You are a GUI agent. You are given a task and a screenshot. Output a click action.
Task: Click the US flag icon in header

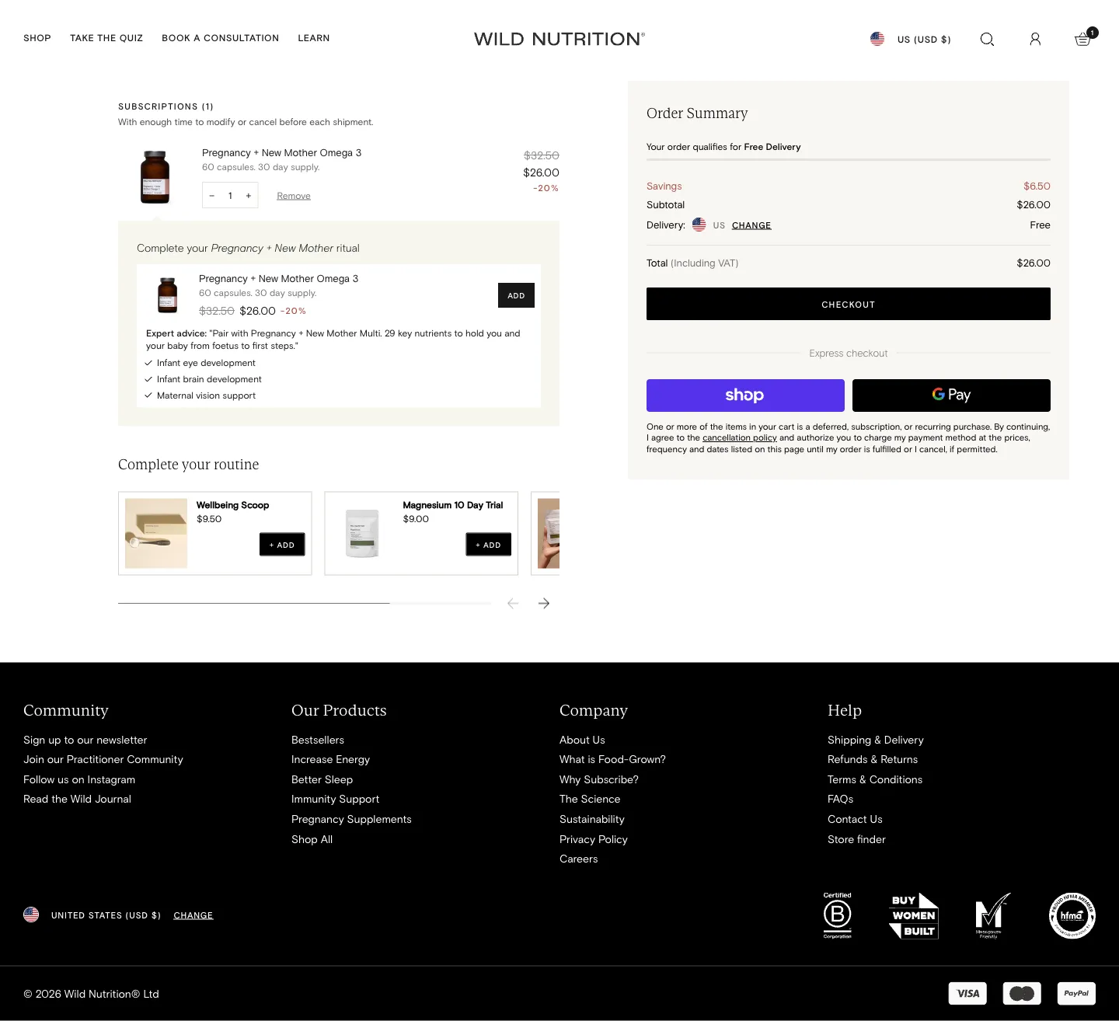point(877,39)
